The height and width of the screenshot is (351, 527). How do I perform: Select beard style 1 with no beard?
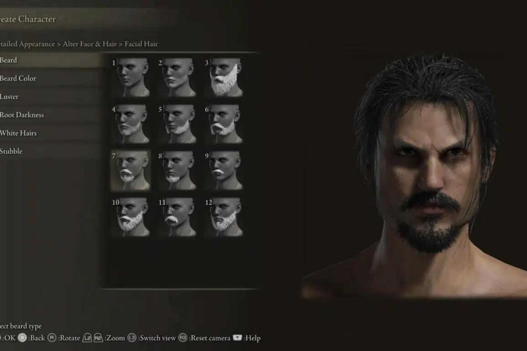coord(130,77)
